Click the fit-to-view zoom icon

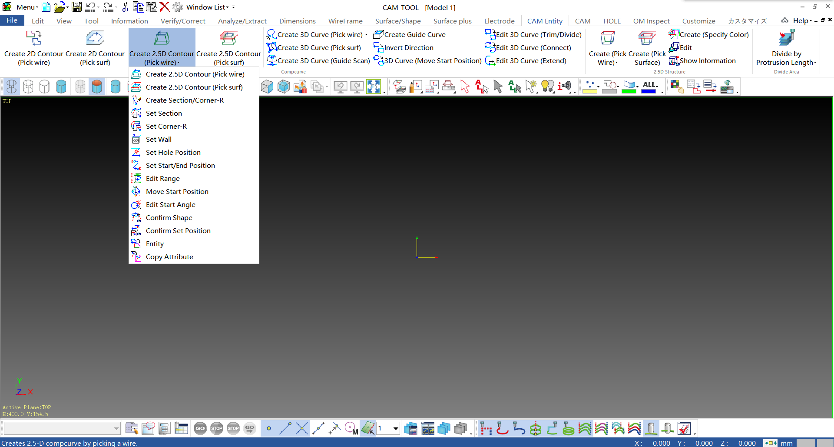click(374, 87)
